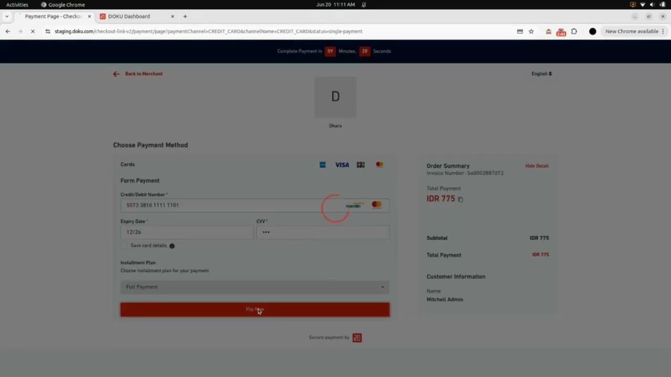671x377 pixels.
Task: Open the Wi-Fi network status icon
Action: [x=643, y=5]
